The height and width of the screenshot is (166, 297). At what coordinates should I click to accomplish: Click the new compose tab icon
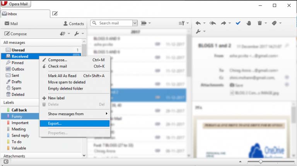[x=55, y=14]
